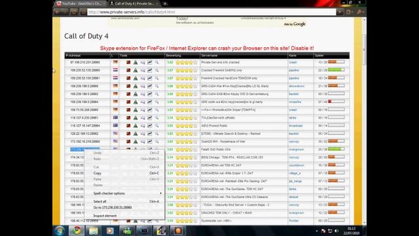Open the pb_range map link
Viewport: 419px width, 236px height.
tap(295, 181)
